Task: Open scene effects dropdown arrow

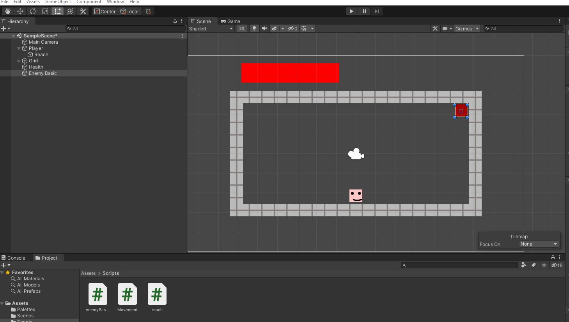Action: coord(283,28)
